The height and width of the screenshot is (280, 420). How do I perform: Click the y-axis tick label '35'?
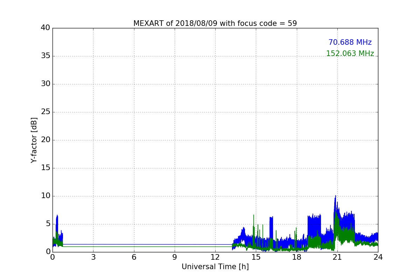click(45, 56)
